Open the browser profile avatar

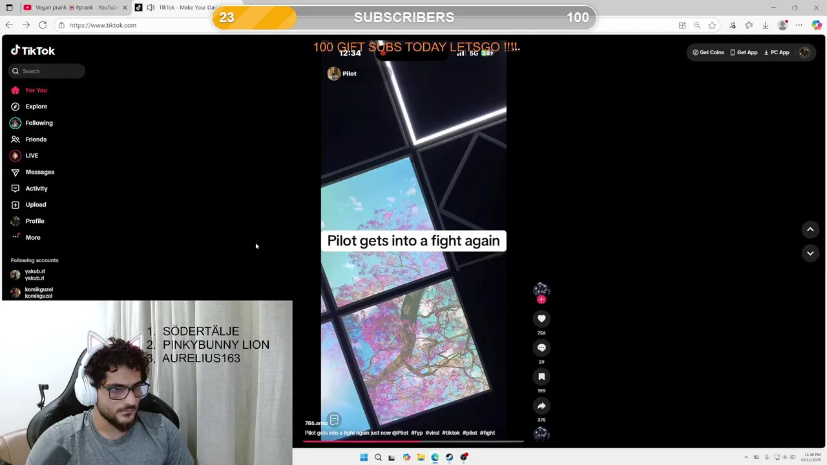pos(783,25)
